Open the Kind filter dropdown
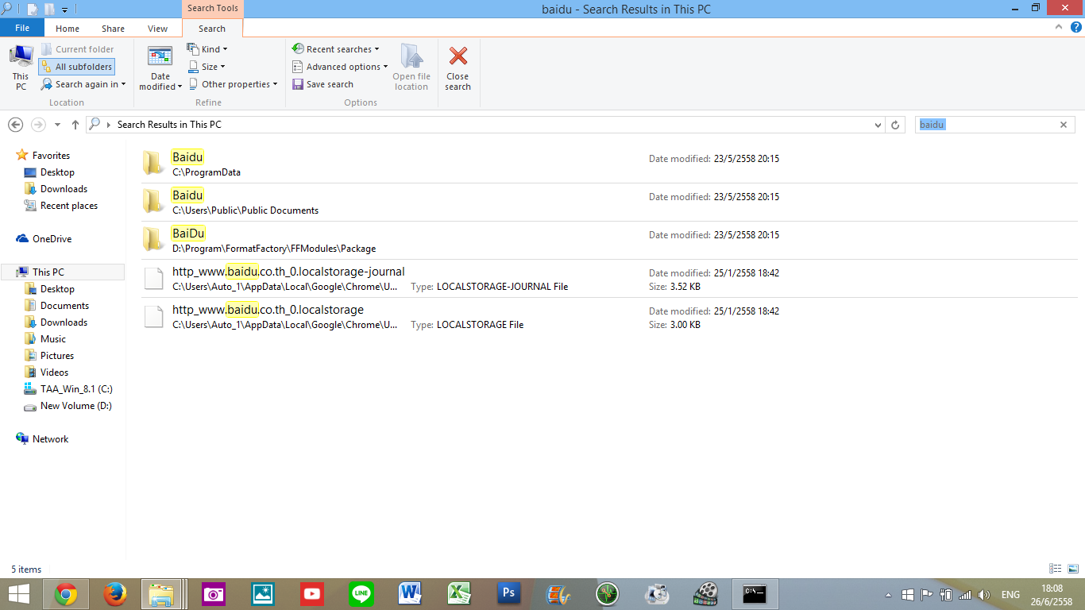Image resolution: width=1085 pixels, height=610 pixels. (208, 49)
